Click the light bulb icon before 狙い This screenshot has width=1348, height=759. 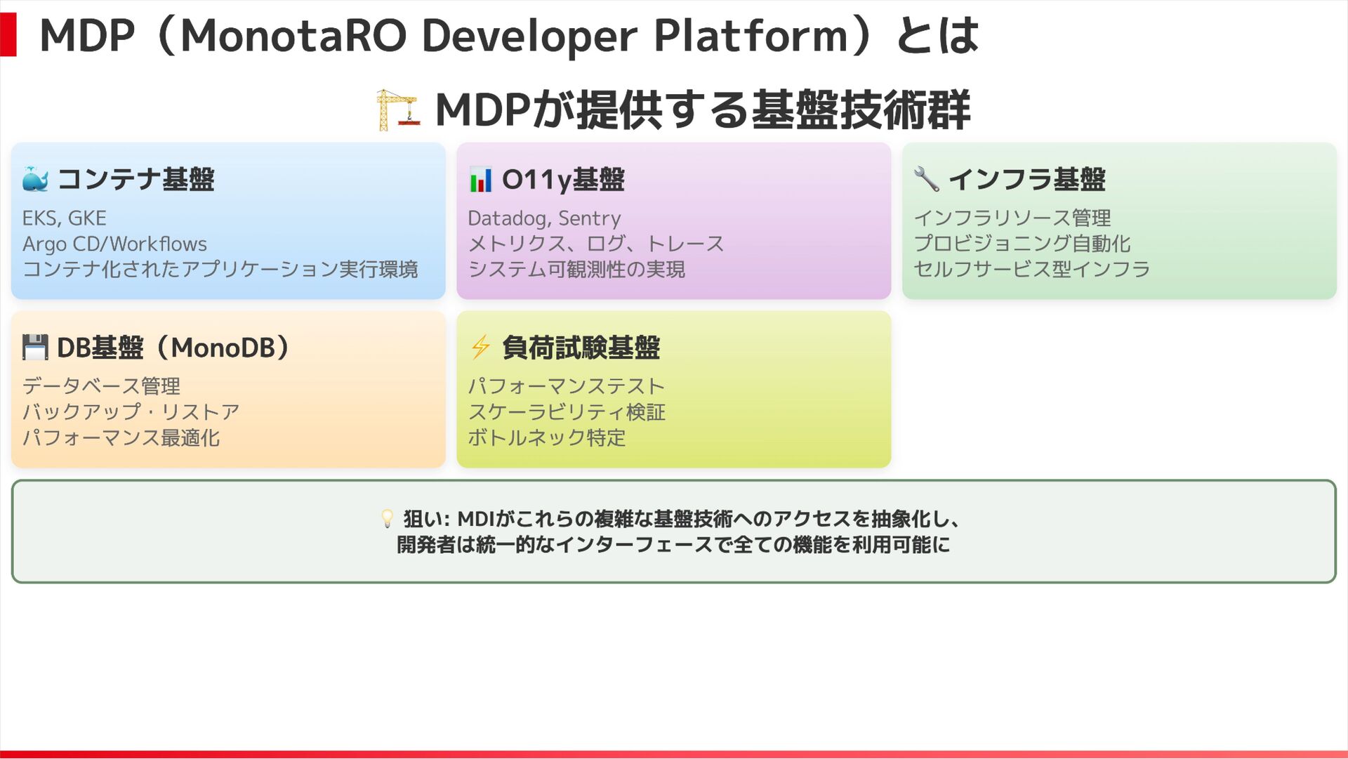[x=387, y=519]
